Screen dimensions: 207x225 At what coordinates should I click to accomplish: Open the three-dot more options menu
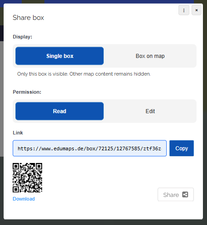point(184,10)
